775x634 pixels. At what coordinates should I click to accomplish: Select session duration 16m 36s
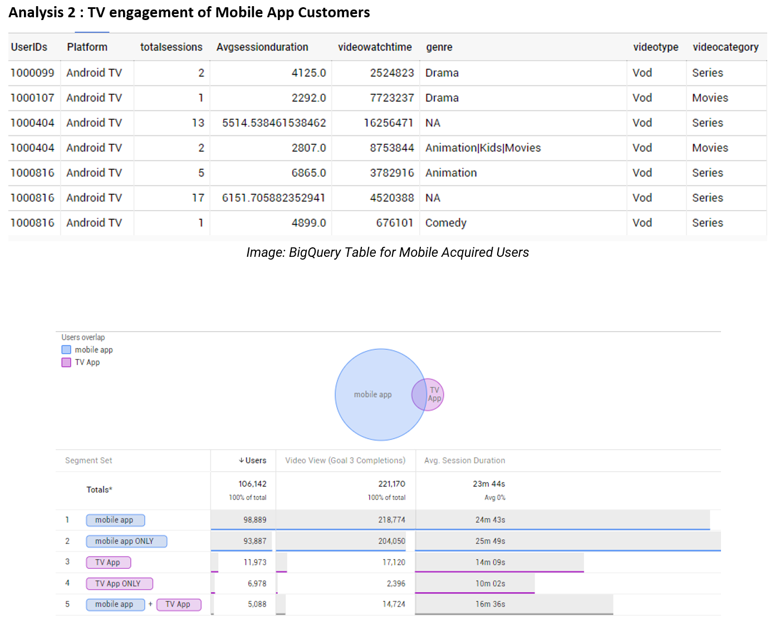tap(490, 604)
